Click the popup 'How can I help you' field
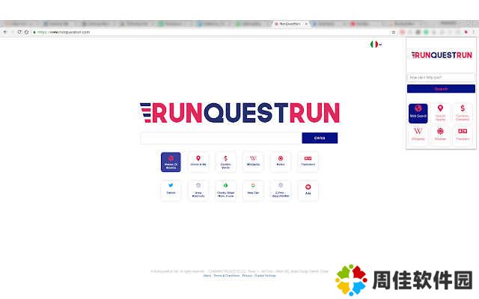479x299 pixels. point(441,77)
